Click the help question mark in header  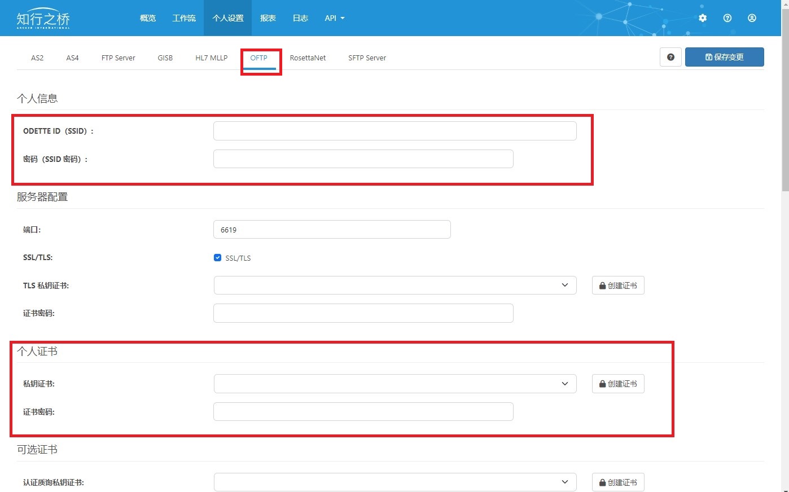point(727,18)
